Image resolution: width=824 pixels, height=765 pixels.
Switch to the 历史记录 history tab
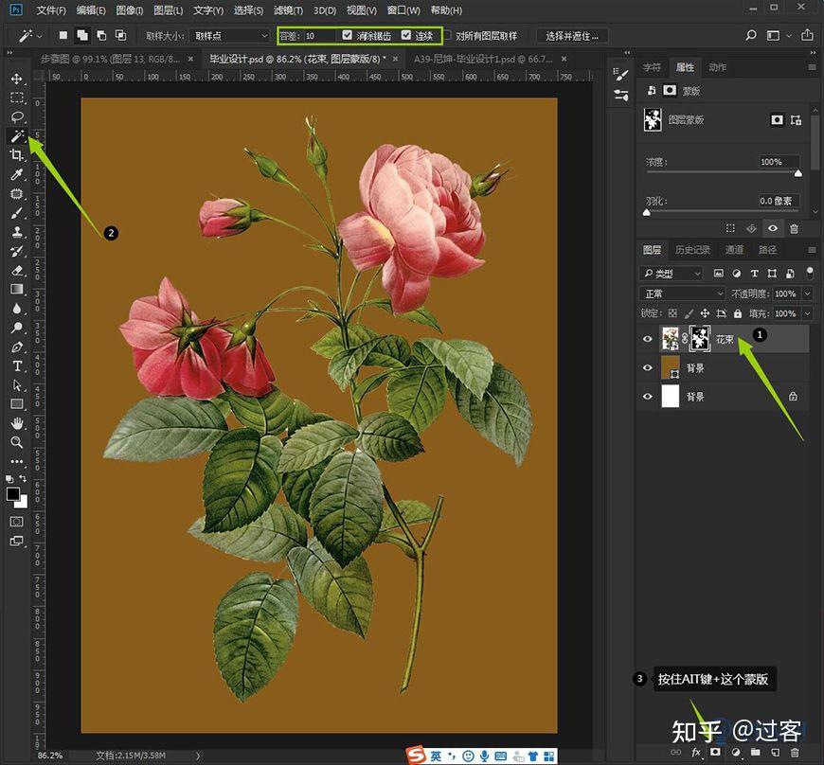pos(692,250)
